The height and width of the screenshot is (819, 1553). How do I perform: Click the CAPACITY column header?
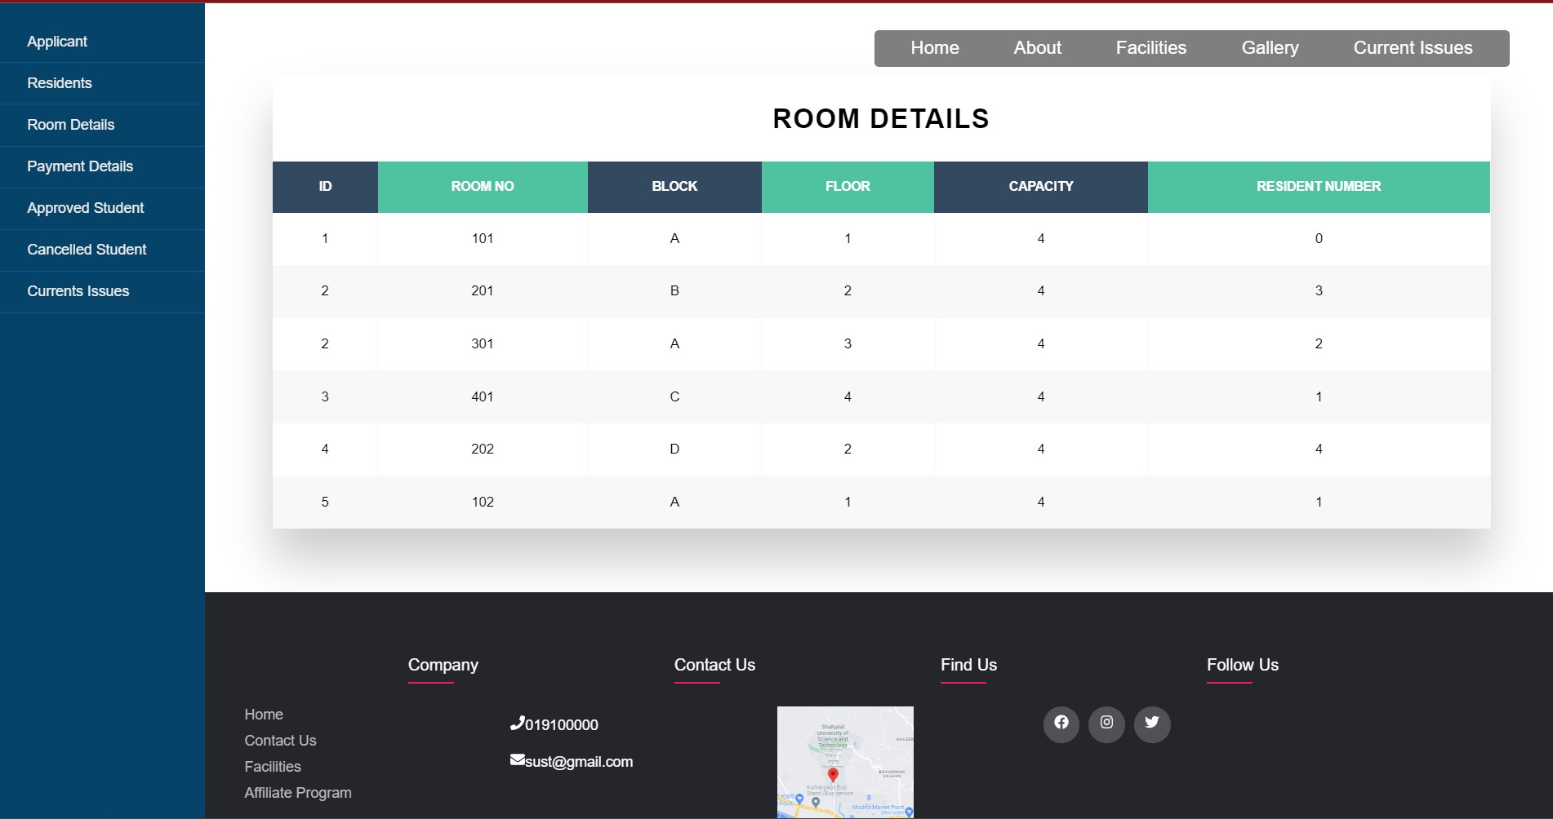(x=1041, y=187)
